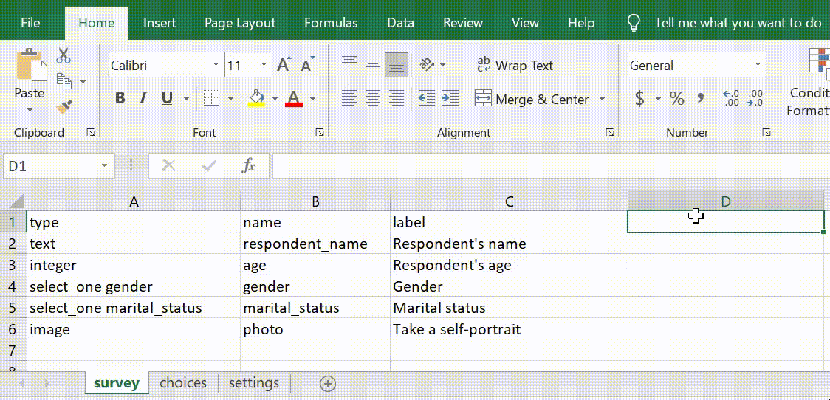Switch to Page Layout tab
The width and height of the screenshot is (830, 400).
[240, 23]
